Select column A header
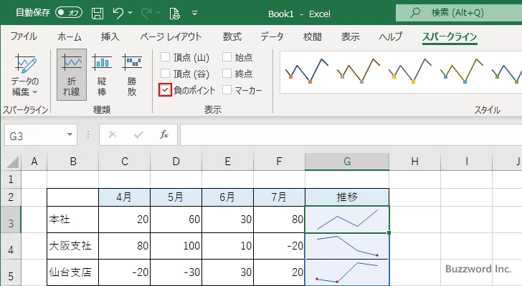The width and height of the screenshot is (522, 286). (x=34, y=162)
